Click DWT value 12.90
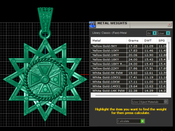This screenshot has height=131, width=175. [149, 55]
